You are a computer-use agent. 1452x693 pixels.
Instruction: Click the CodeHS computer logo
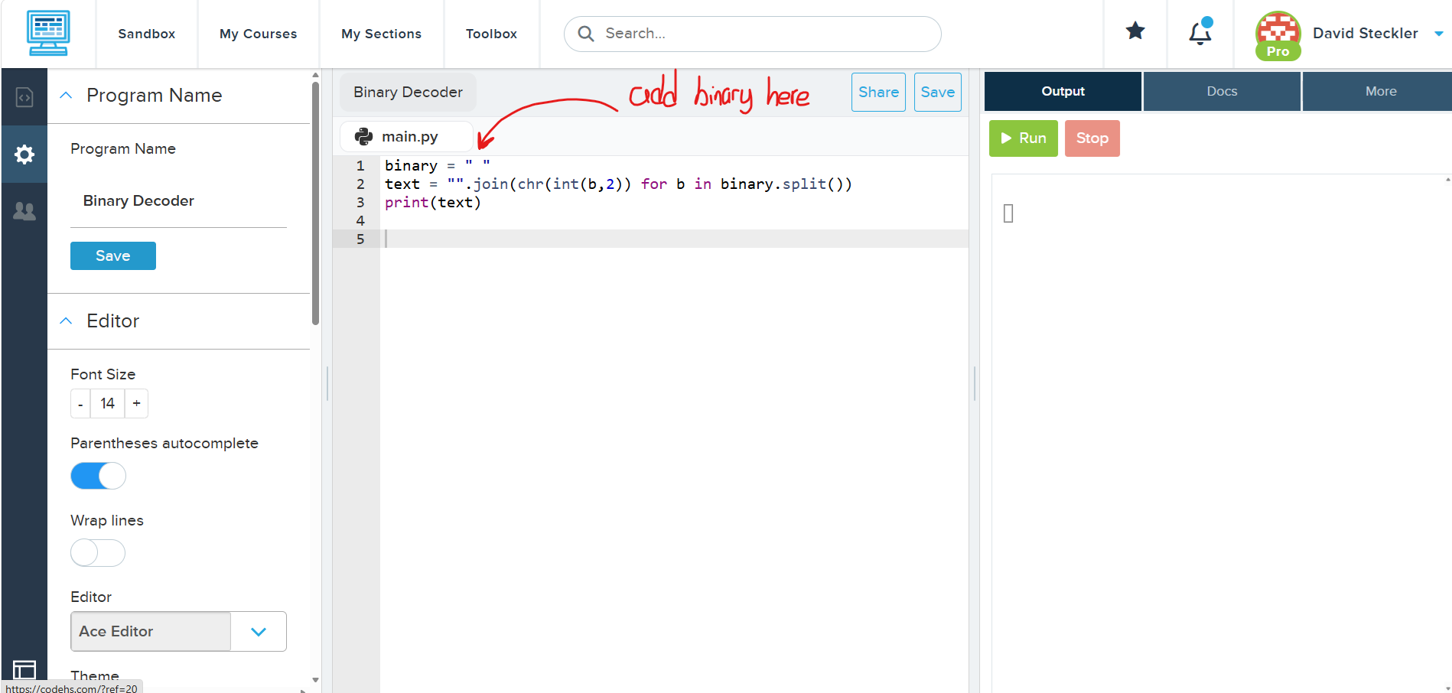tap(48, 33)
